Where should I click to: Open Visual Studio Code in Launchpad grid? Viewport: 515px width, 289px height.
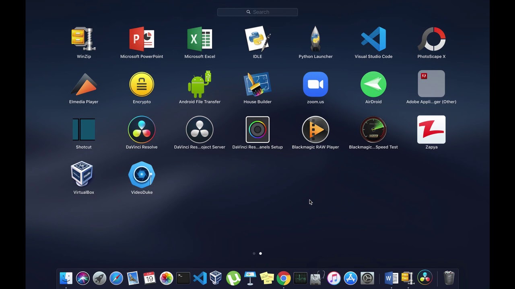click(373, 39)
